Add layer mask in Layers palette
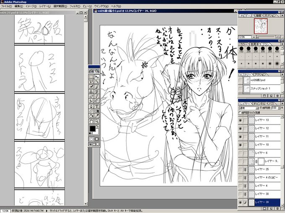 pyautogui.click(x=264, y=209)
